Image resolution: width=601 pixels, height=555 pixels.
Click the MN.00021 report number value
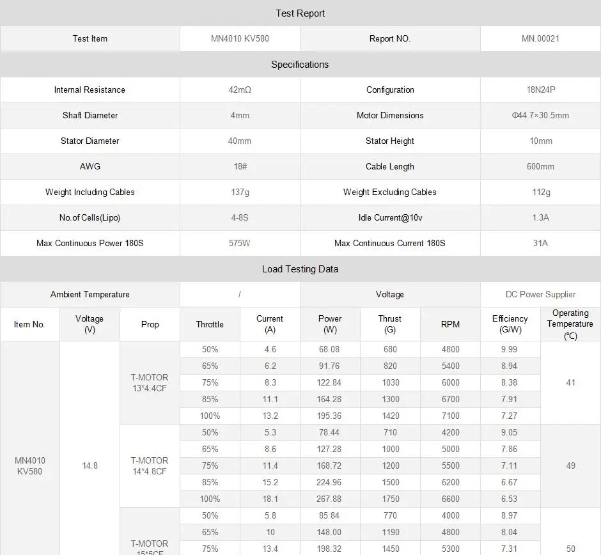tap(540, 38)
